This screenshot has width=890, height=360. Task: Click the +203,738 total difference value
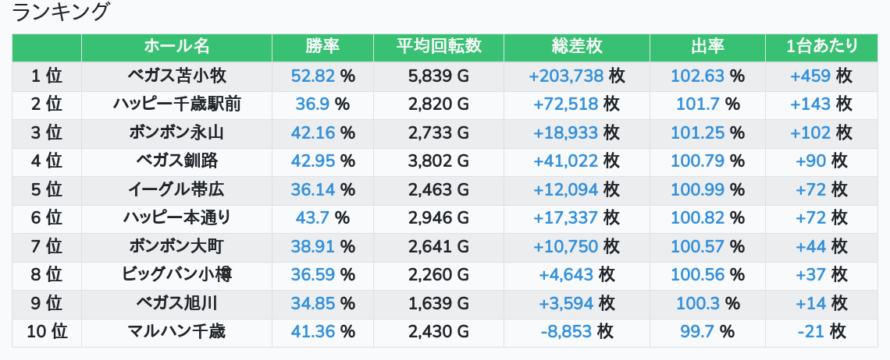coord(566,76)
